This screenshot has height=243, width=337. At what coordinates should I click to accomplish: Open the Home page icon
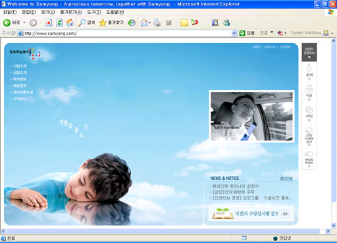[70, 22]
